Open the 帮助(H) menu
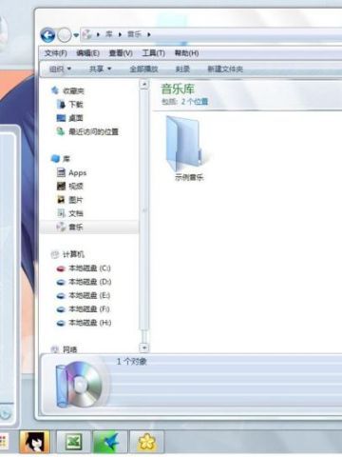Screen dimensions: 342x457 (x=186, y=53)
